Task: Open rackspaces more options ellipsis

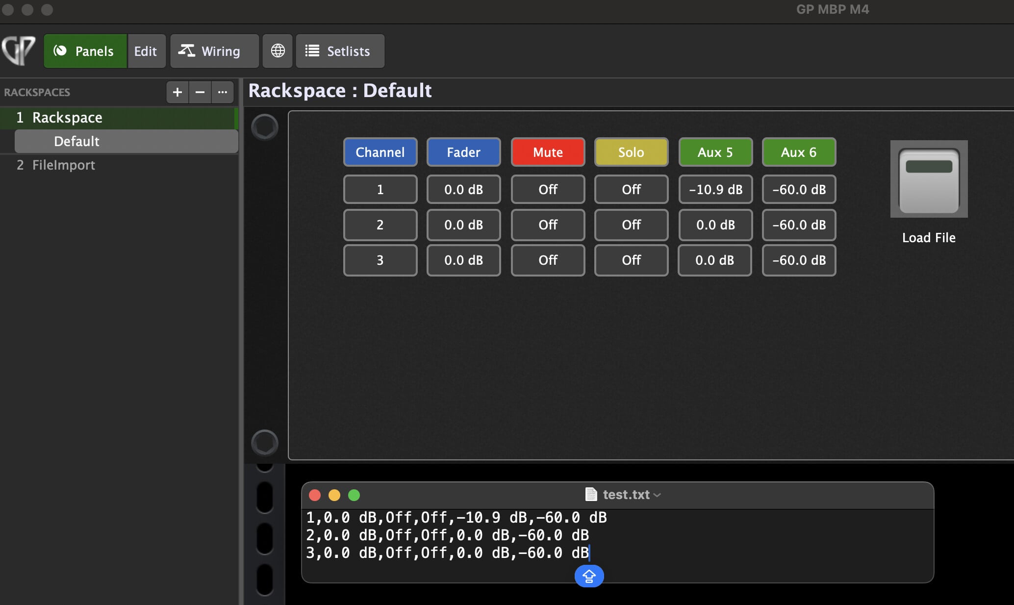Action: (223, 92)
